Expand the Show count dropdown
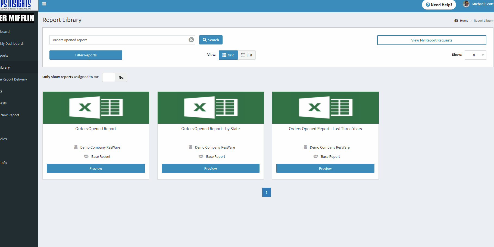 tap(475, 55)
